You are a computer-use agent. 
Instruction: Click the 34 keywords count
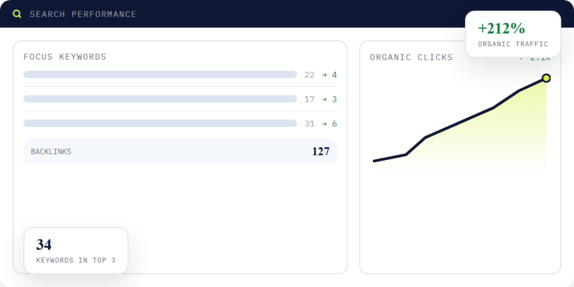(x=44, y=245)
